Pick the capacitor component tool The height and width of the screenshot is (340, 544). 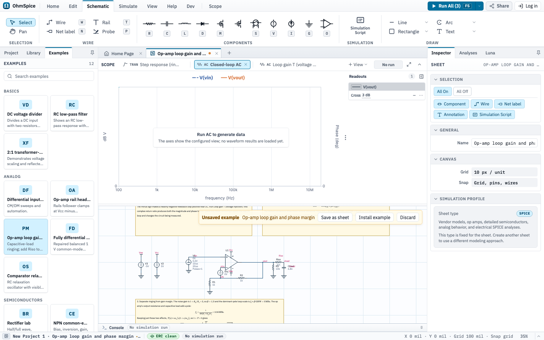(x=167, y=24)
